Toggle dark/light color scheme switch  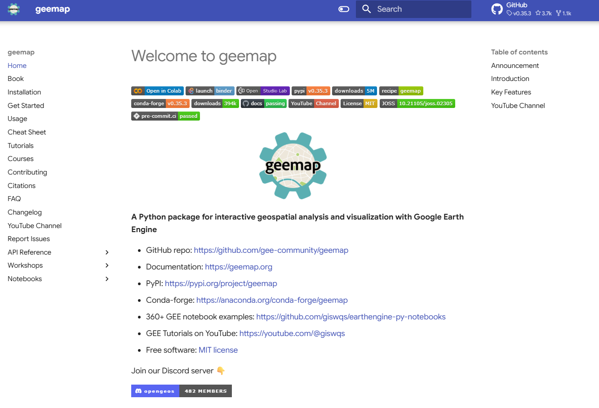(x=344, y=9)
